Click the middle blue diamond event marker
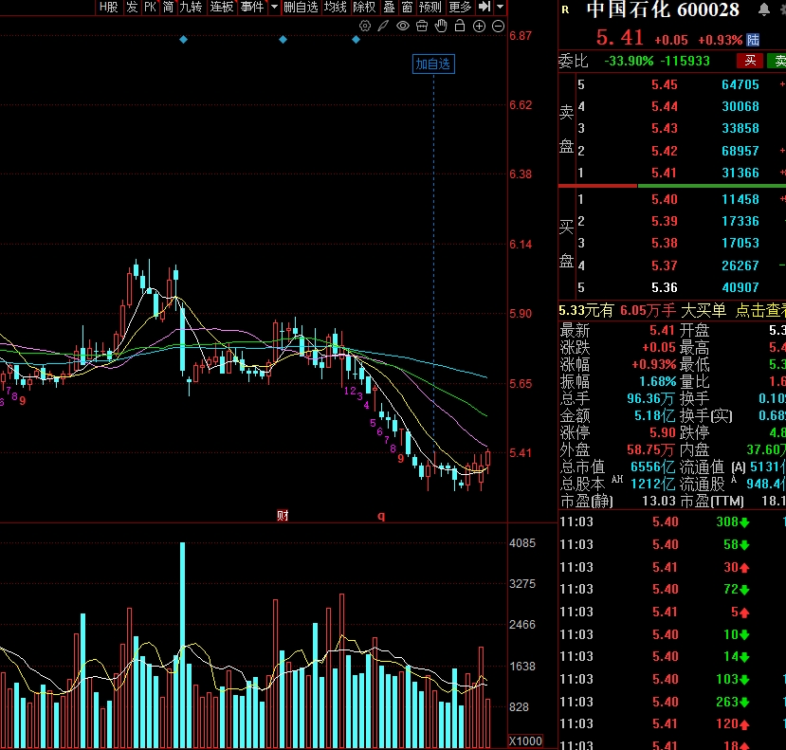Screen dimensions: 786x750 pos(283,39)
